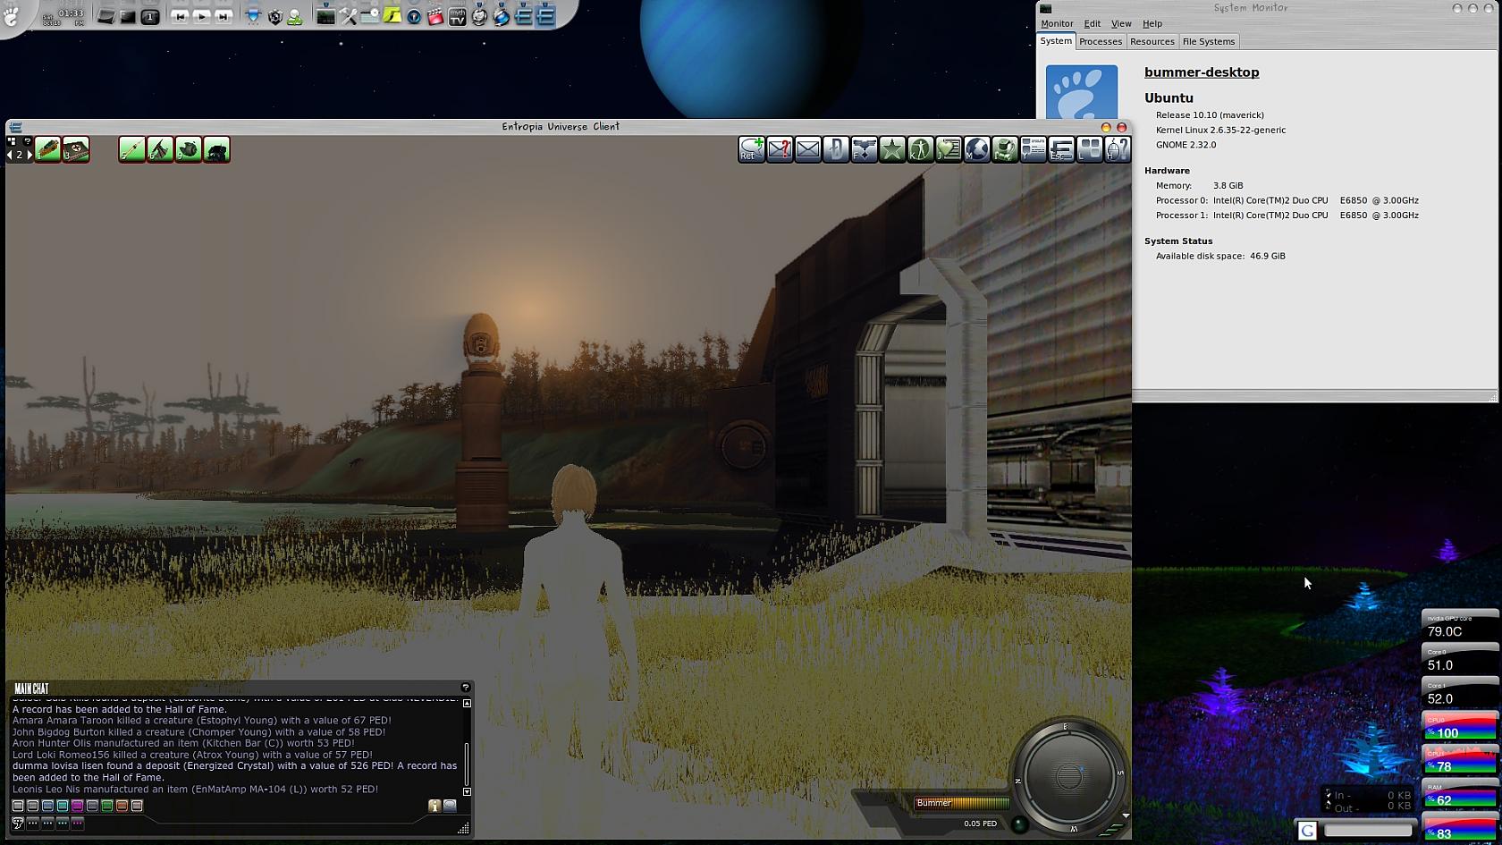This screenshot has width=1502, height=845.
Task: Toggle the orange chat channel filter
Action: (x=122, y=806)
